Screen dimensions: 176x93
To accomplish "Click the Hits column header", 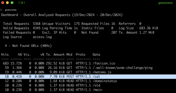I will point(5,54).
